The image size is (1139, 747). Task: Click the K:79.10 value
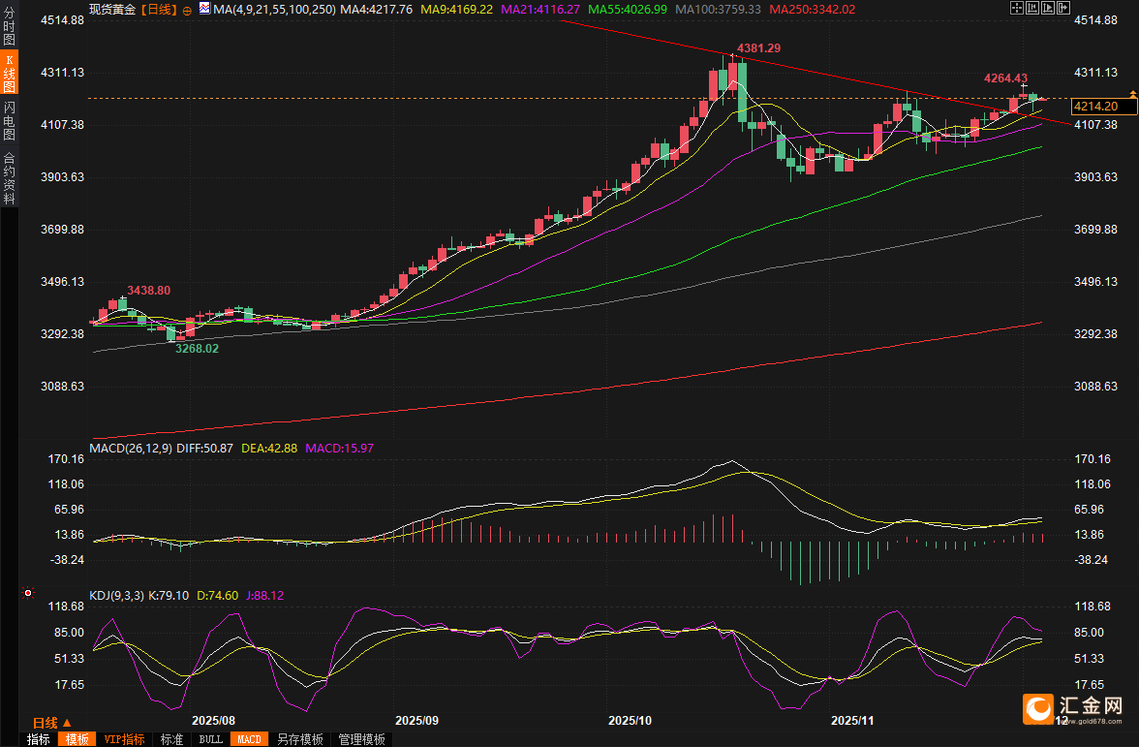[x=169, y=595]
